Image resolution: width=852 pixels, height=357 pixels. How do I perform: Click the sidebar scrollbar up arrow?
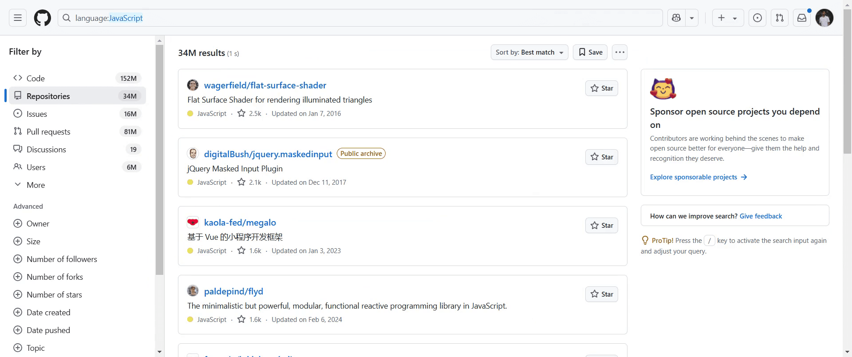[x=159, y=41]
